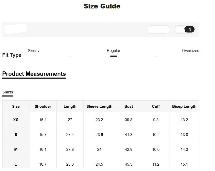
Task: Click the 41.3 bust value for size S
Action: tap(128, 135)
